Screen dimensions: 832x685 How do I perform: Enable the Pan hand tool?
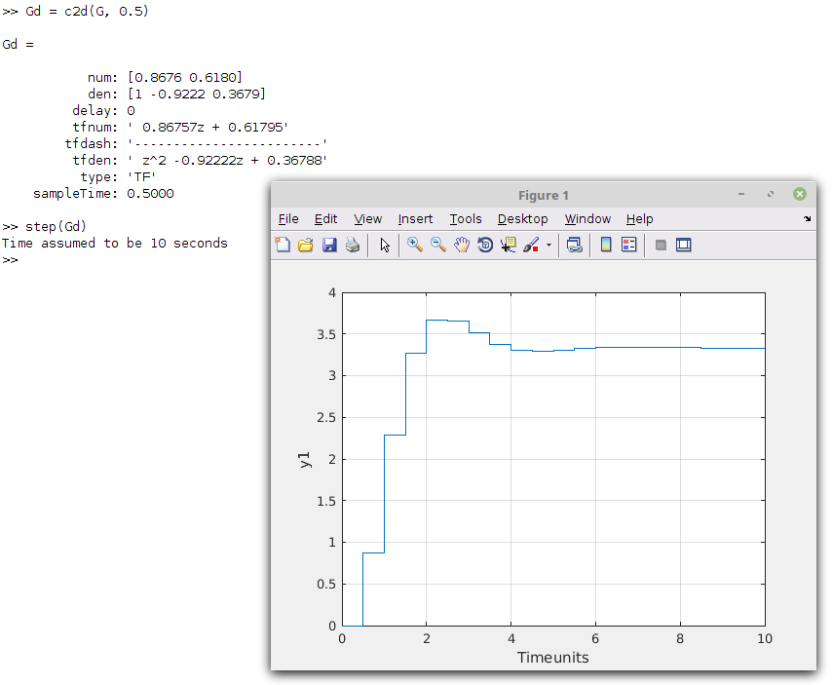tap(462, 245)
